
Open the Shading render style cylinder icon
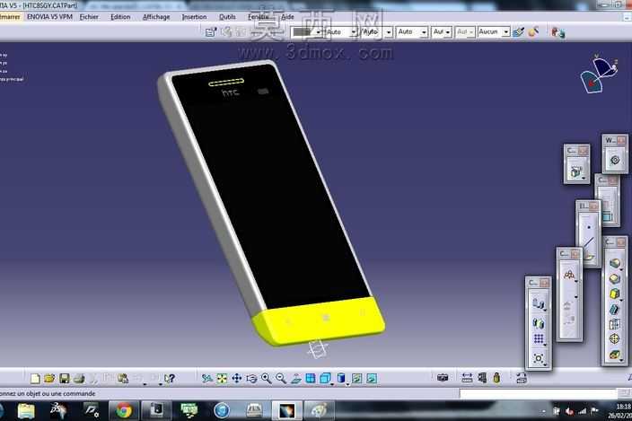(x=341, y=378)
